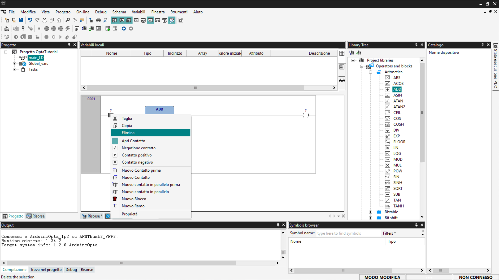The image size is (499, 280).
Task: Toggle pin on Progetto panel
Action: (x=69, y=45)
